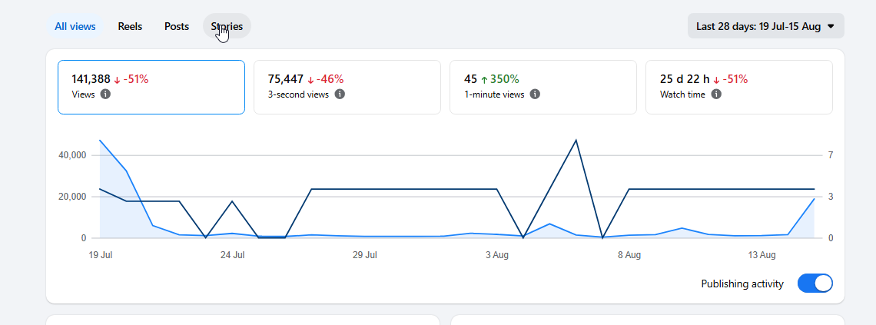Viewport: 876px width, 325px height.
Task: Open the info tooltip for 1-minute views
Action: tap(535, 95)
